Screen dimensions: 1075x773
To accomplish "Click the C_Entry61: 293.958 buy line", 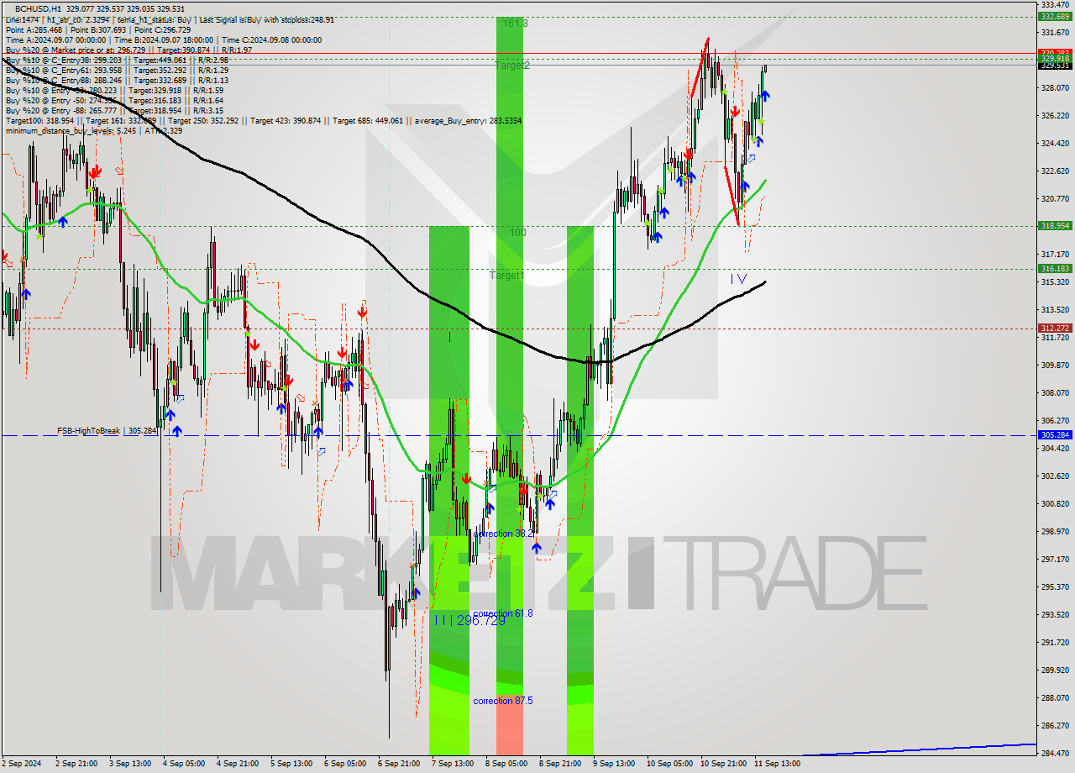I will point(117,71).
